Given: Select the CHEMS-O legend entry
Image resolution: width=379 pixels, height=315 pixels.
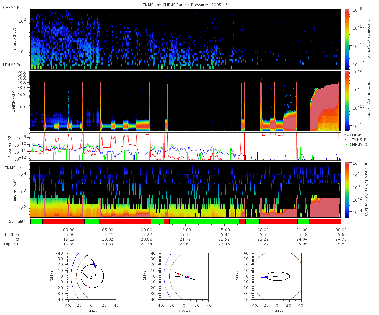Looking at the screenshot, I should (x=356, y=144).
